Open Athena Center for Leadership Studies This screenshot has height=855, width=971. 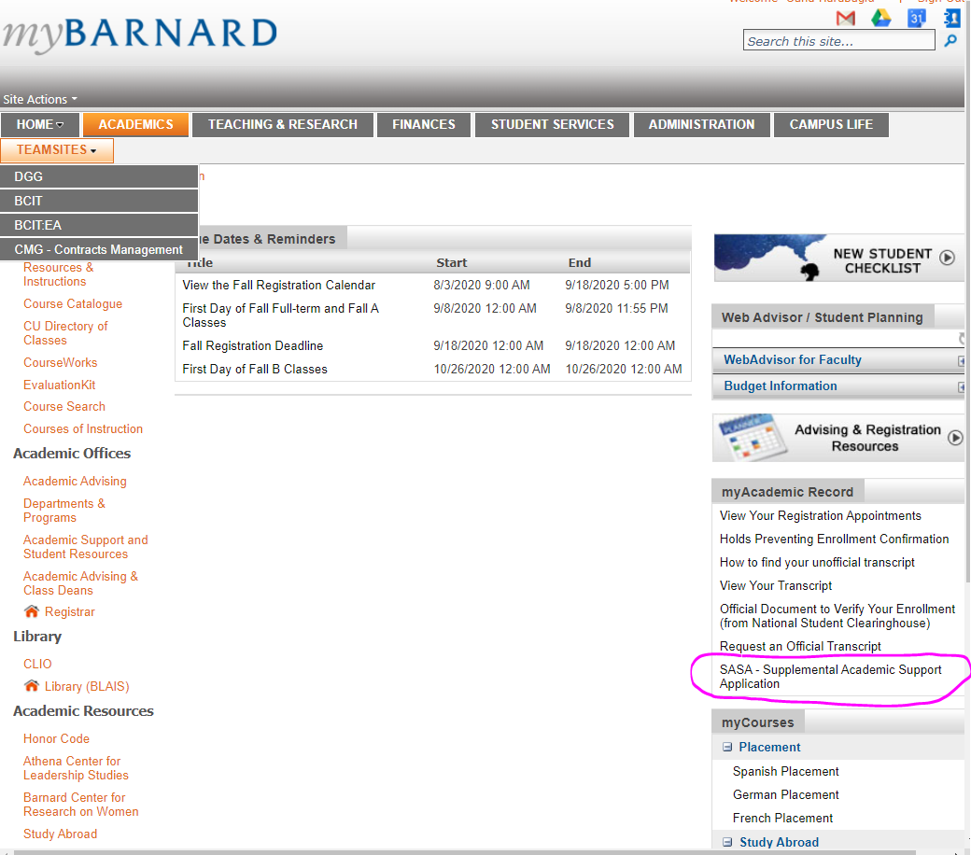pyautogui.click(x=76, y=767)
